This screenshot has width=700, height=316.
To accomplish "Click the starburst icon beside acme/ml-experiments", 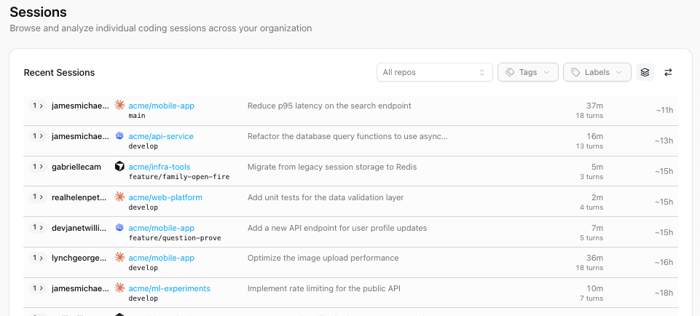I will (x=119, y=288).
